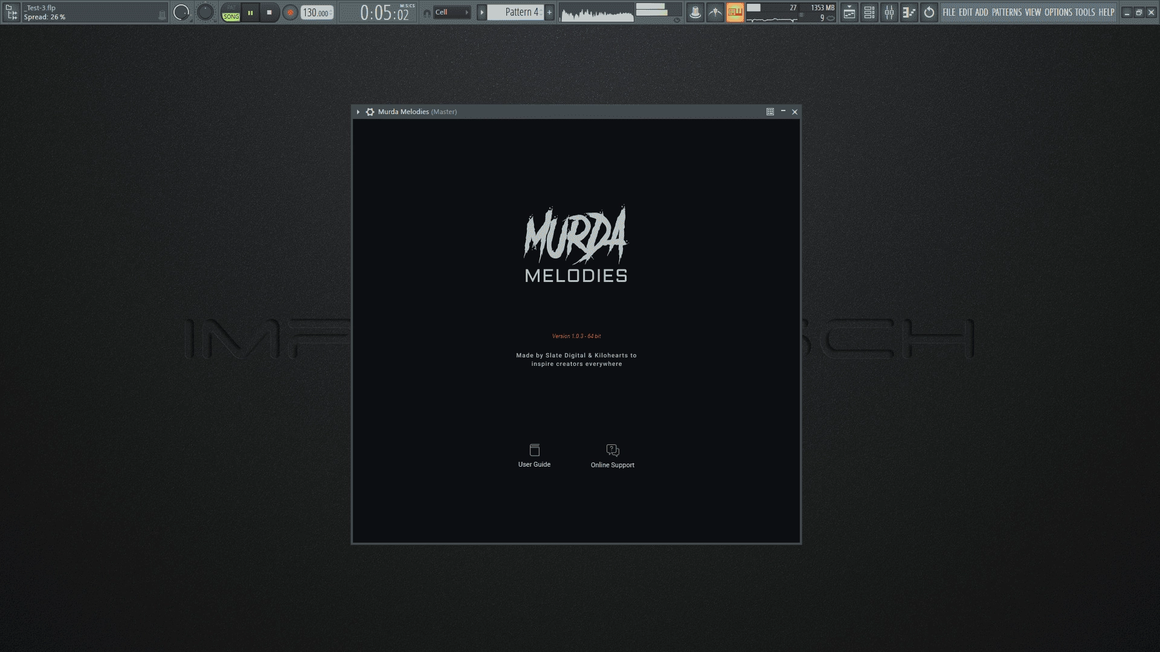Screen dimensions: 1160x652
Task: Minimize the FL Studio main window
Action: point(1127,12)
